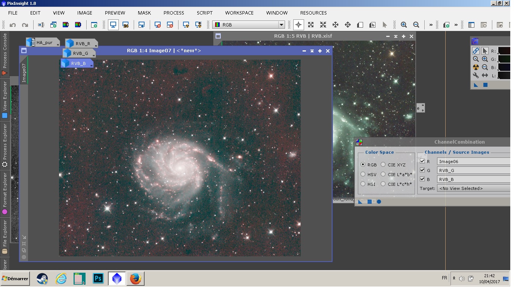Click the Zoom In magnifier in the toolbar
Image resolution: width=514 pixels, height=291 pixels.
pos(404,25)
